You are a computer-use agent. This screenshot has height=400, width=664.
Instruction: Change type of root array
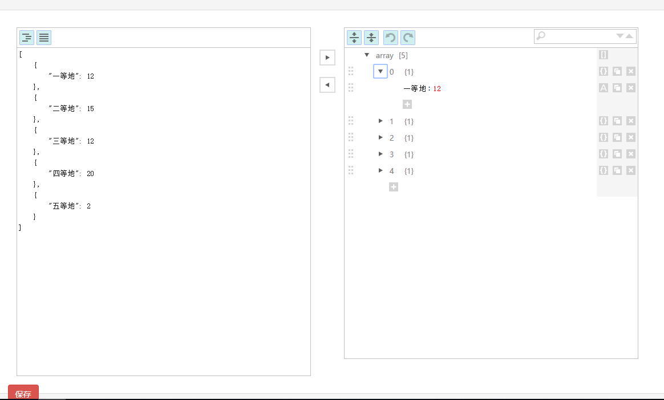pyautogui.click(x=604, y=55)
